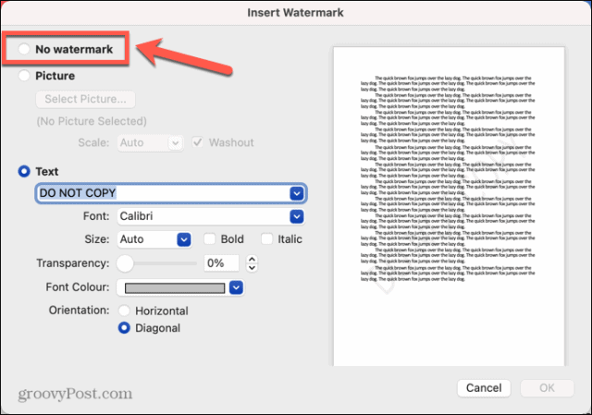Enable the Bold checkbox
This screenshot has width=592, height=415.
pyautogui.click(x=209, y=239)
